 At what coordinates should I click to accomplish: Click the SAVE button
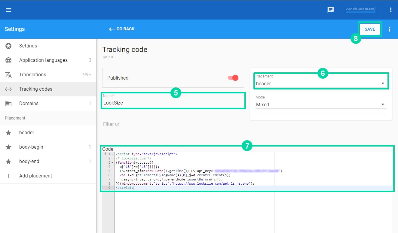[370, 29]
